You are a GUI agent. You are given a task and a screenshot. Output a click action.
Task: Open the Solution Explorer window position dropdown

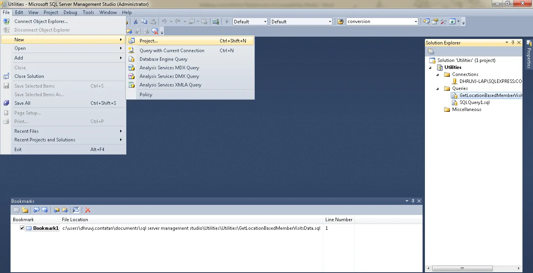[x=507, y=42]
